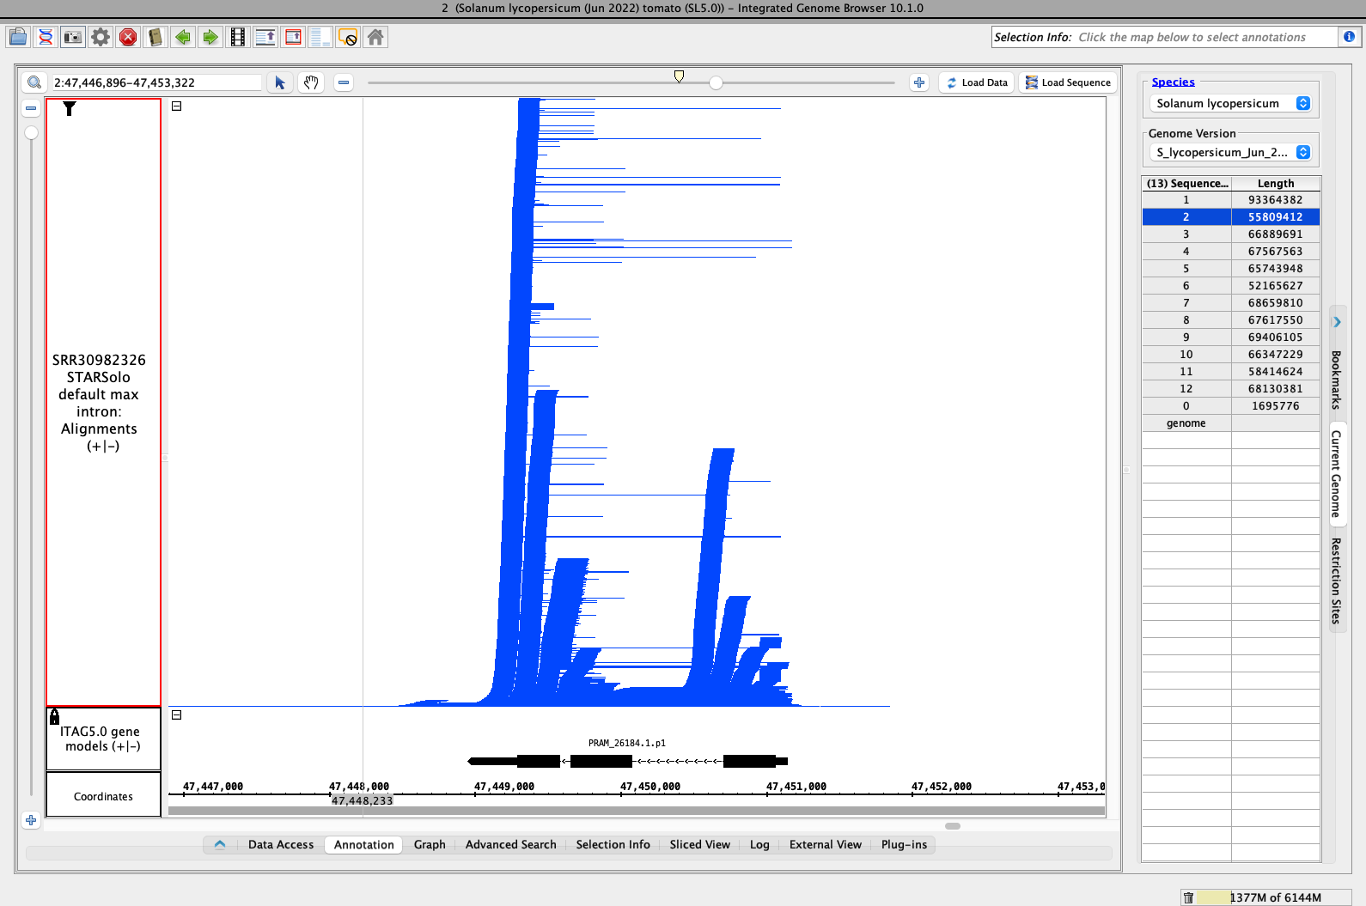Toggle the filter icon on alignments track
Screen dimensions: 1366x906
(x=70, y=108)
